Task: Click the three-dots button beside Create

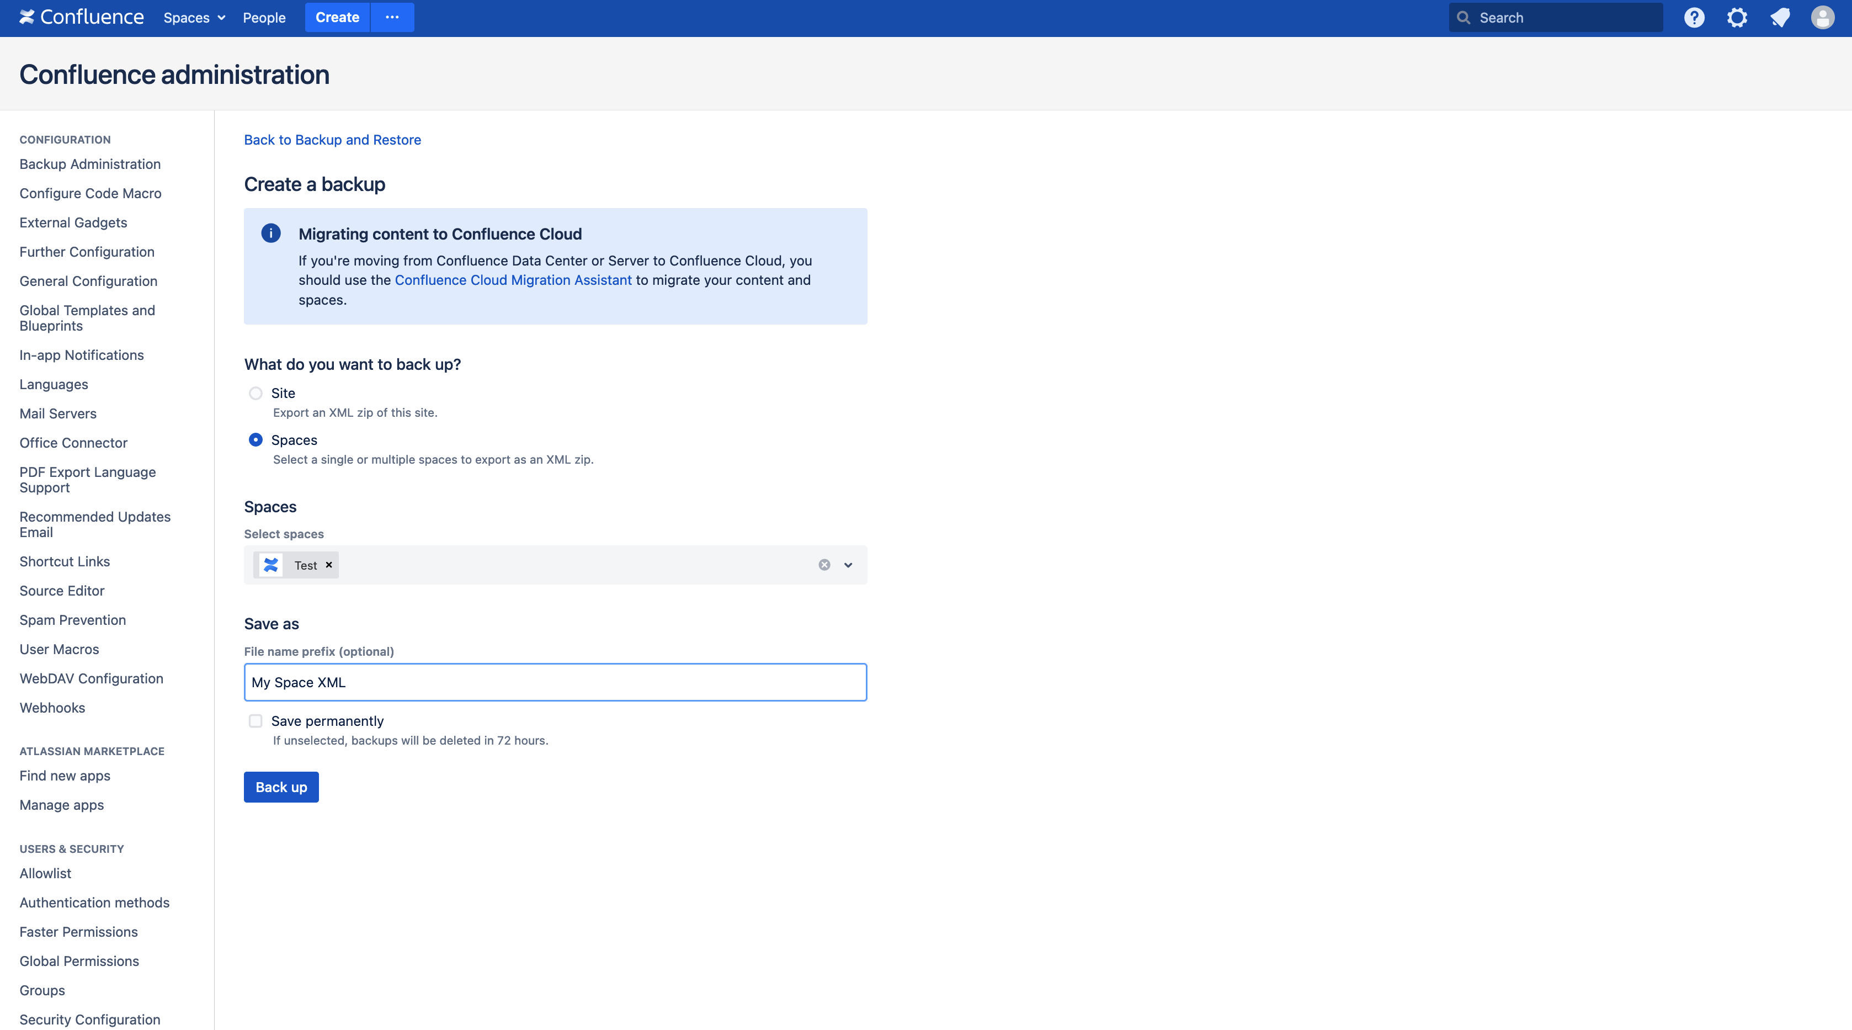Action: click(392, 17)
